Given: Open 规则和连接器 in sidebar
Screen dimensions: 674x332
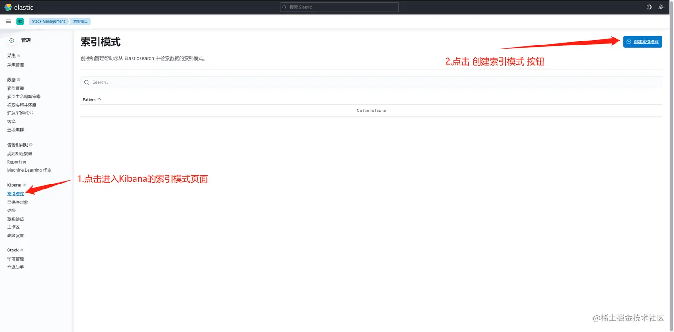Looking at the screenshot, I should click(20, 154).
